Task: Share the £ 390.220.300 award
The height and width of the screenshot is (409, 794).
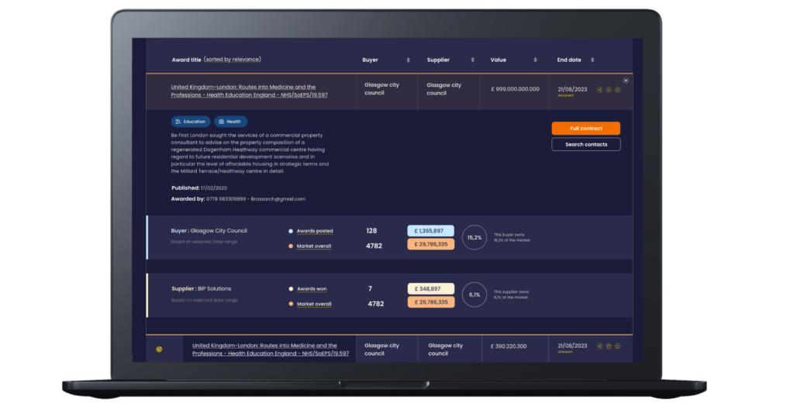Action: point(599,345)
